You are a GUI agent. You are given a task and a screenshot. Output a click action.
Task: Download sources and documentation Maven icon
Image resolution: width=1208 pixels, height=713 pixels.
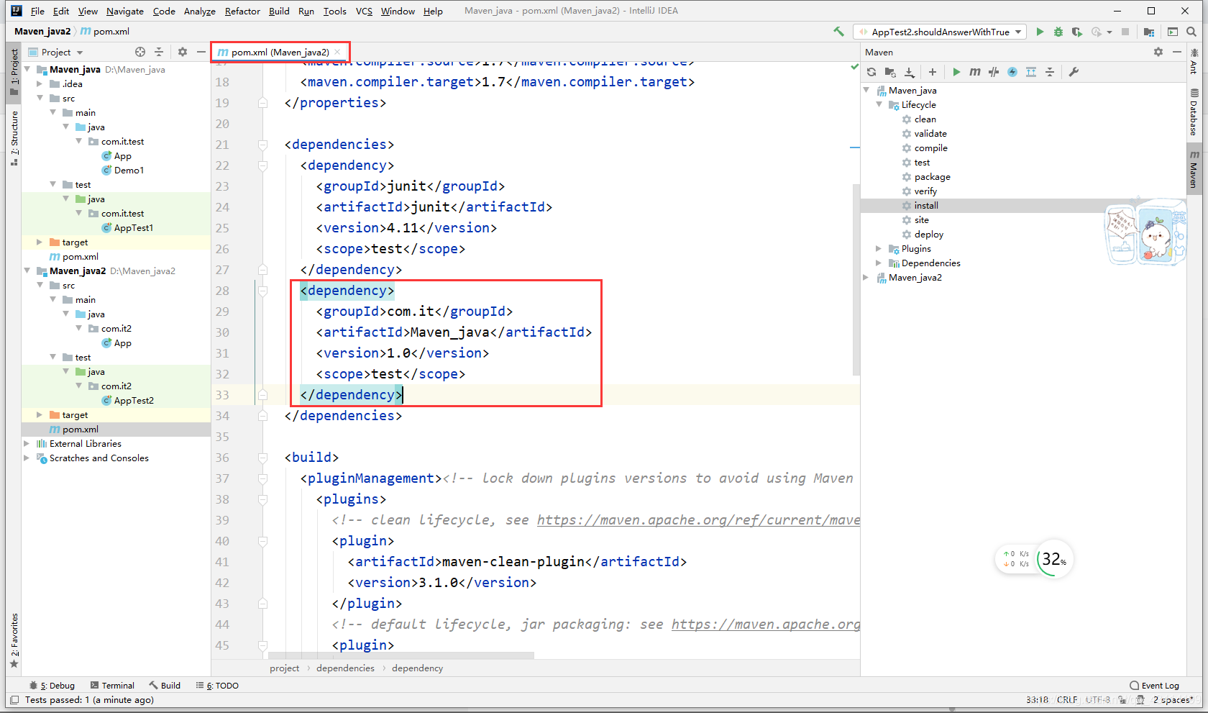click(910, 72)
